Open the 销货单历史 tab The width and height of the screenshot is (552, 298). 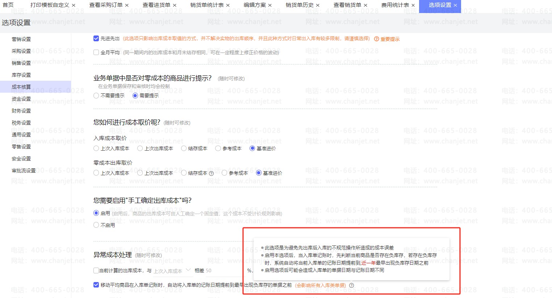(x=300, y=5)
